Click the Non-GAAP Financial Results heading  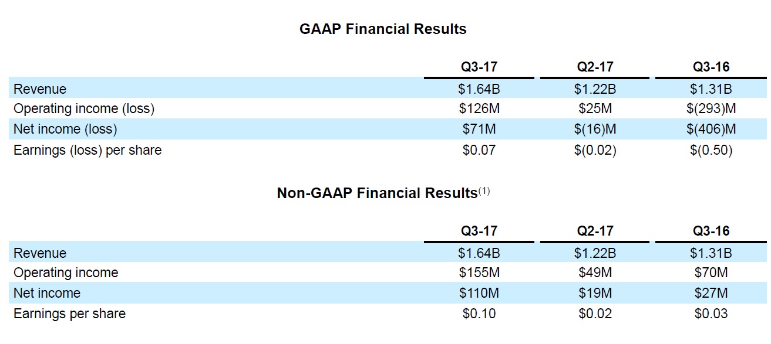(x=376, y=193)
